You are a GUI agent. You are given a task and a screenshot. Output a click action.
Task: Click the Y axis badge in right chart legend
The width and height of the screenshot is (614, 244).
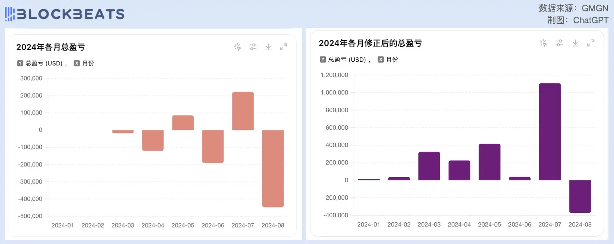(x=323, y=59)
